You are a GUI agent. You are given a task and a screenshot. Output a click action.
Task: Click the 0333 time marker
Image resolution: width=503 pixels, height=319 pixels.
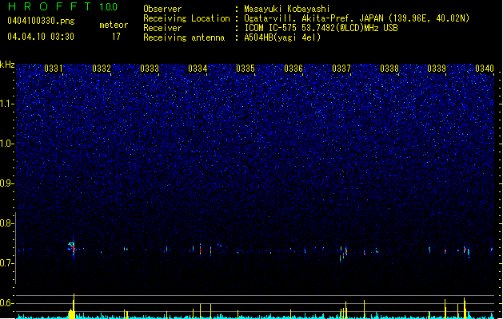pyautogui.click(x=150, y=69)
